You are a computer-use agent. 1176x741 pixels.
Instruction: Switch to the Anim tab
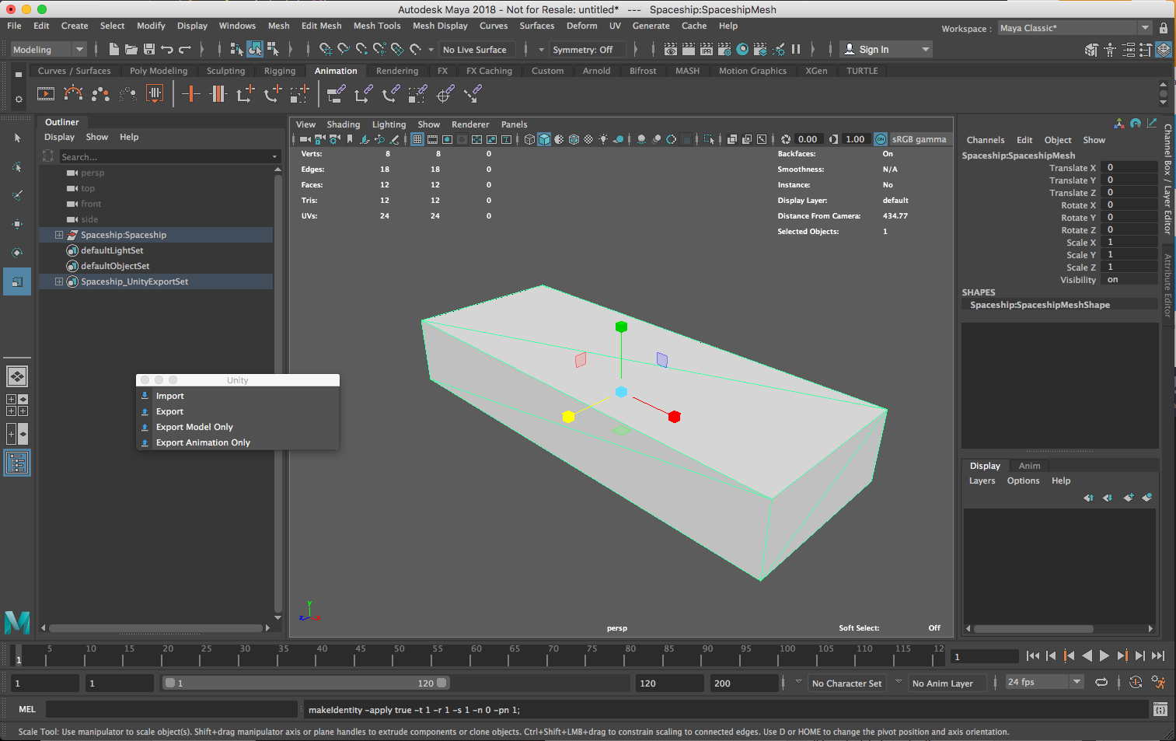pos(1028,465)
